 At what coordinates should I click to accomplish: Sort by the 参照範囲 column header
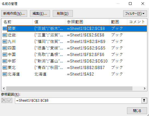[x=87, y=22]
